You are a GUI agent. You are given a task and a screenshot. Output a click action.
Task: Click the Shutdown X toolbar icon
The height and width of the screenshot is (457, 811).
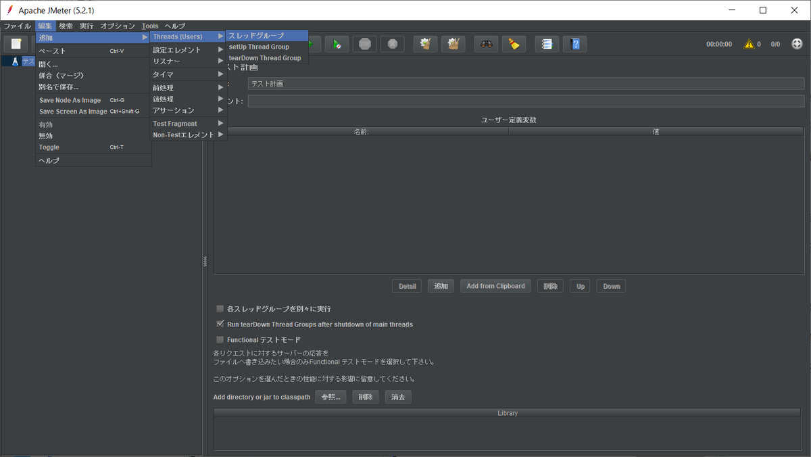(x=393, y=44)
